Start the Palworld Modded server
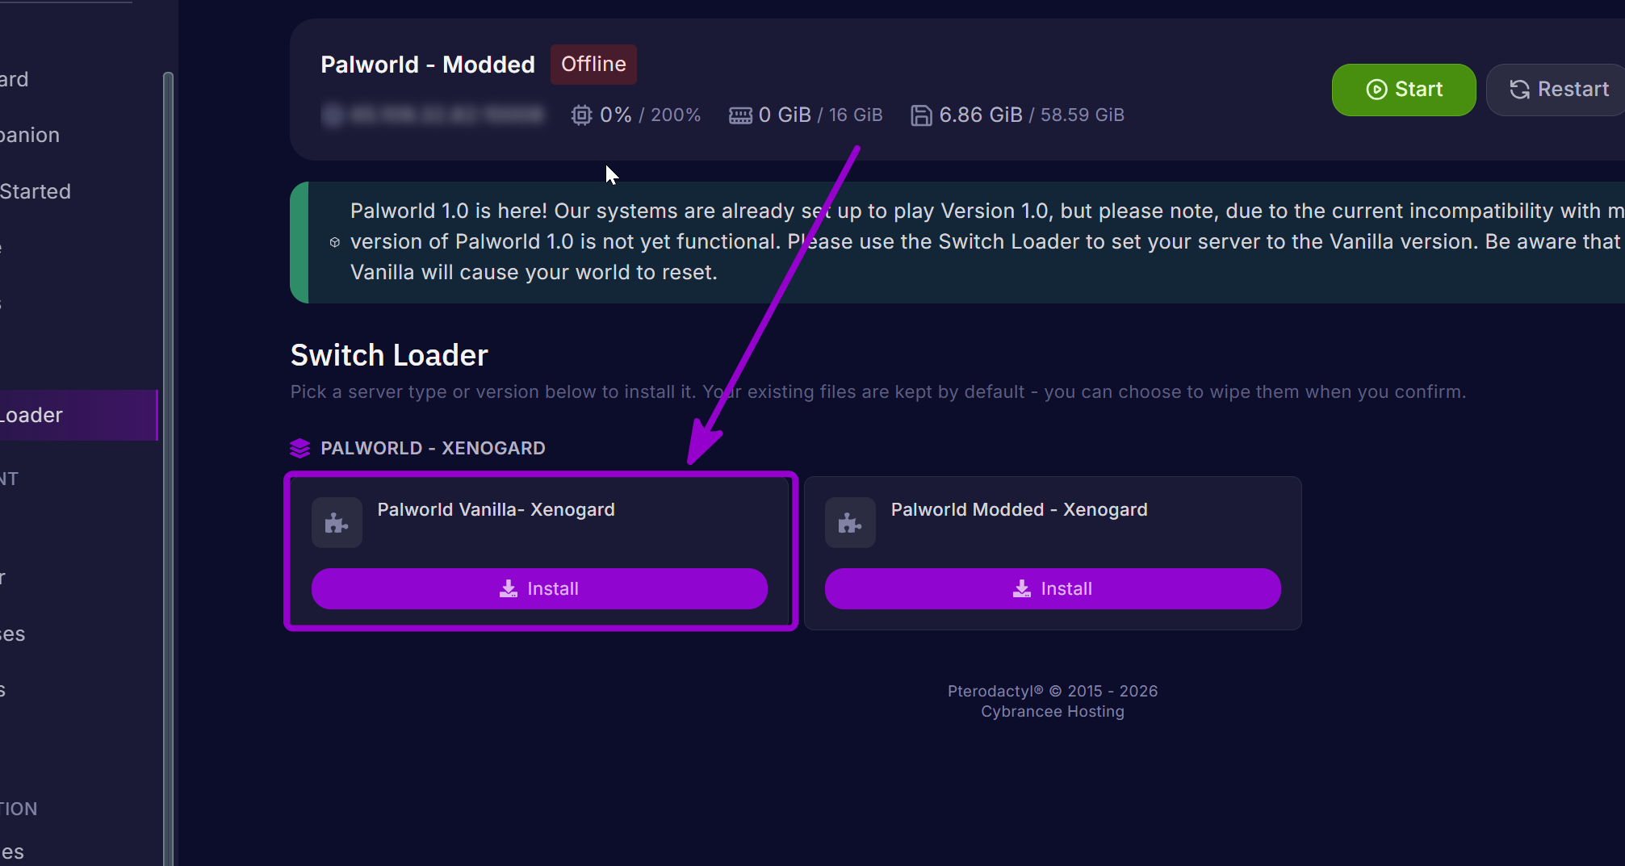The height and width of the screenshot is (866, 1625). click(x=1404, y=90)
